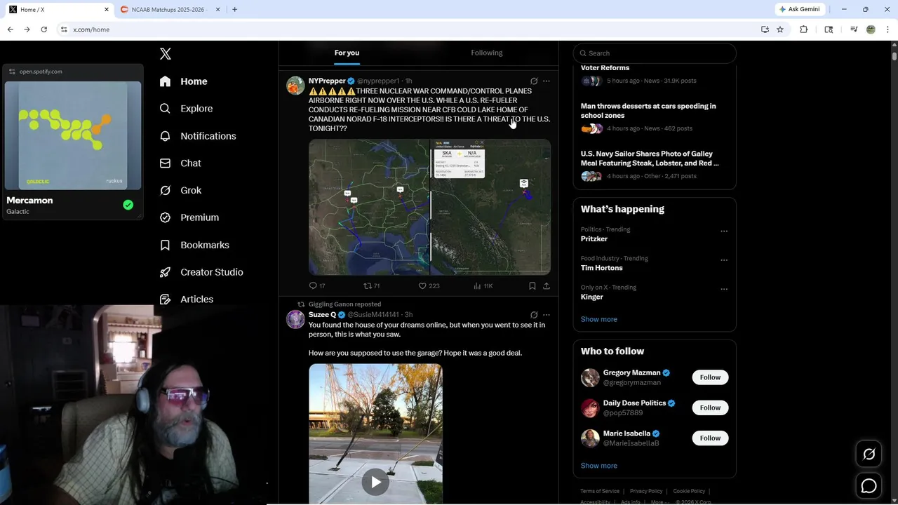
Task: Open the browser profile avatar
Action: pos(871,29)
